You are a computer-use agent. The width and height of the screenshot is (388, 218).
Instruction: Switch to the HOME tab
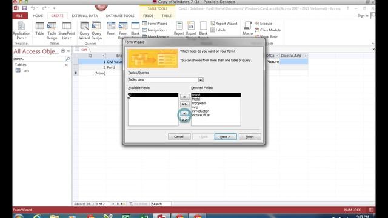point(38,16)
